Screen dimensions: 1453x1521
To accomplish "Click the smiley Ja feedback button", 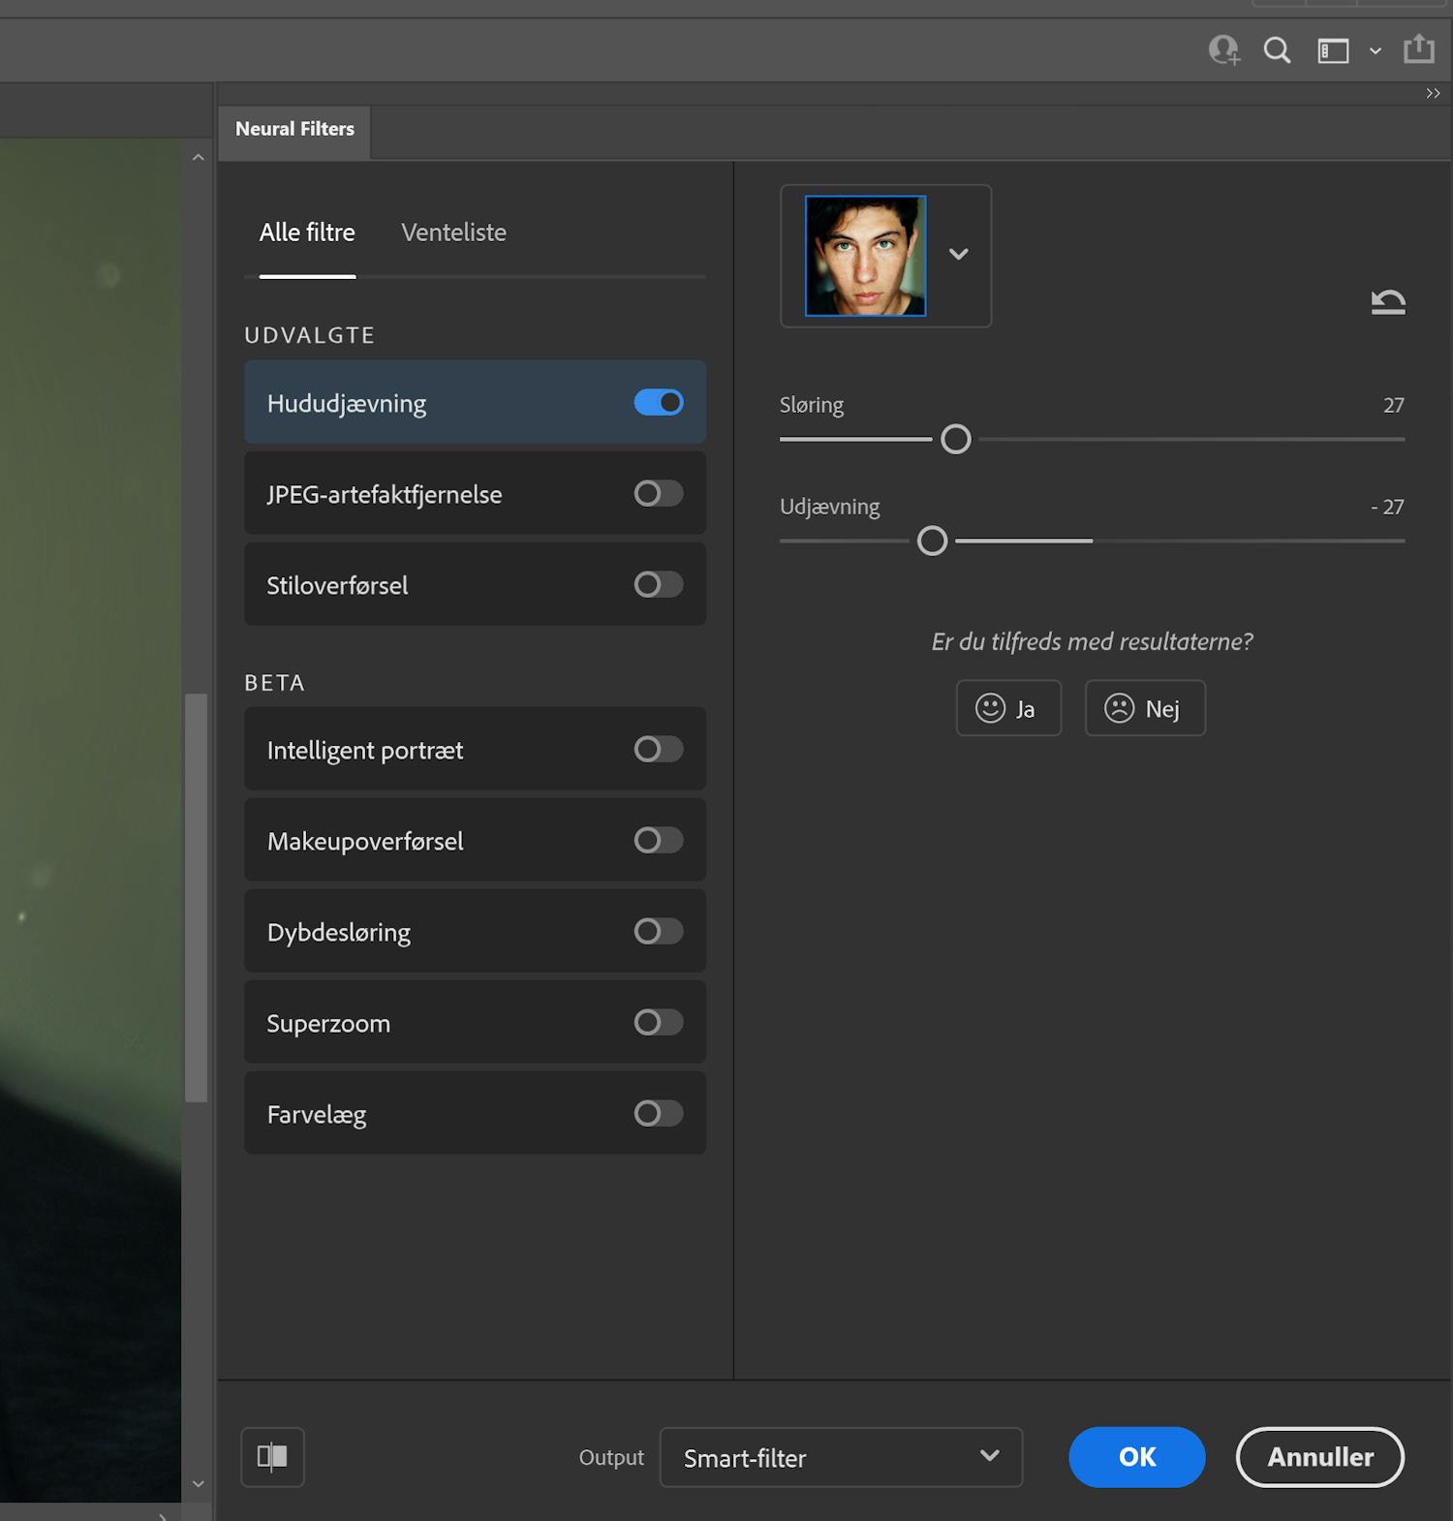I will tap(1007, 708).
